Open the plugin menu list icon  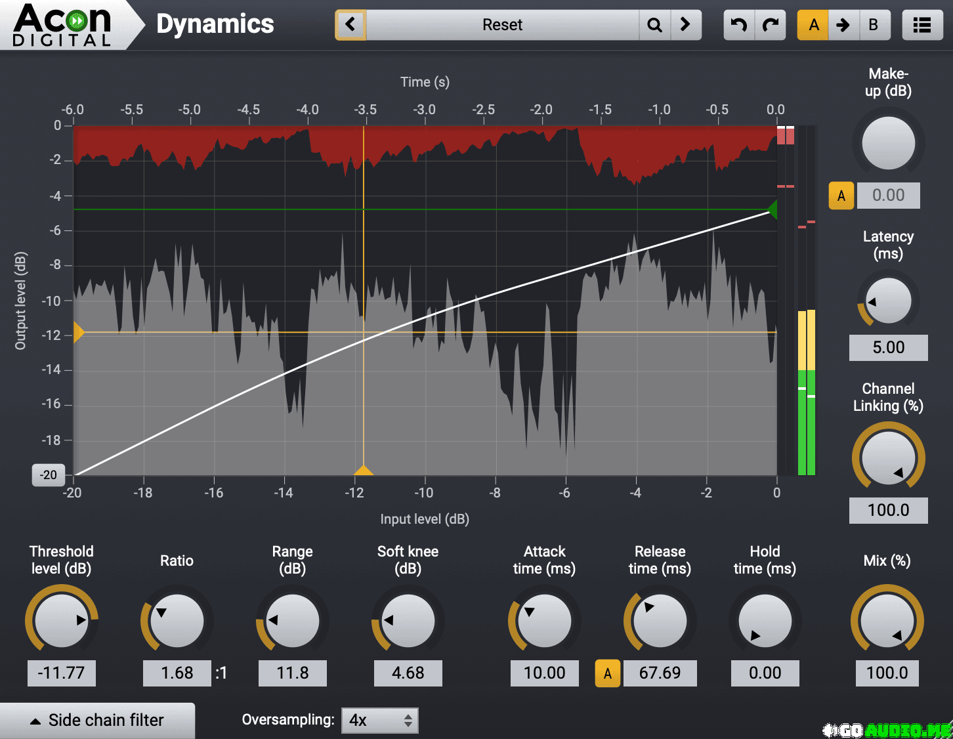pyautogui.click(x=922, y=25)
